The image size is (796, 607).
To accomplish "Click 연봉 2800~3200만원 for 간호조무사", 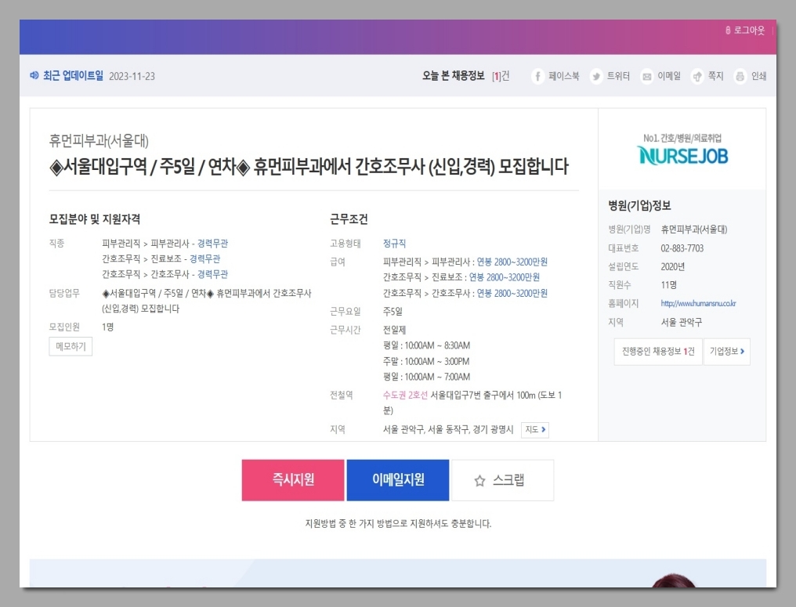I will (512, 294).
